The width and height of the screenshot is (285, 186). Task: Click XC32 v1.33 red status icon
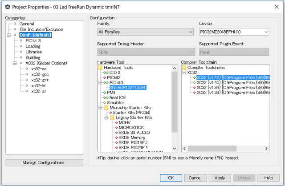(x=194, y=93)
